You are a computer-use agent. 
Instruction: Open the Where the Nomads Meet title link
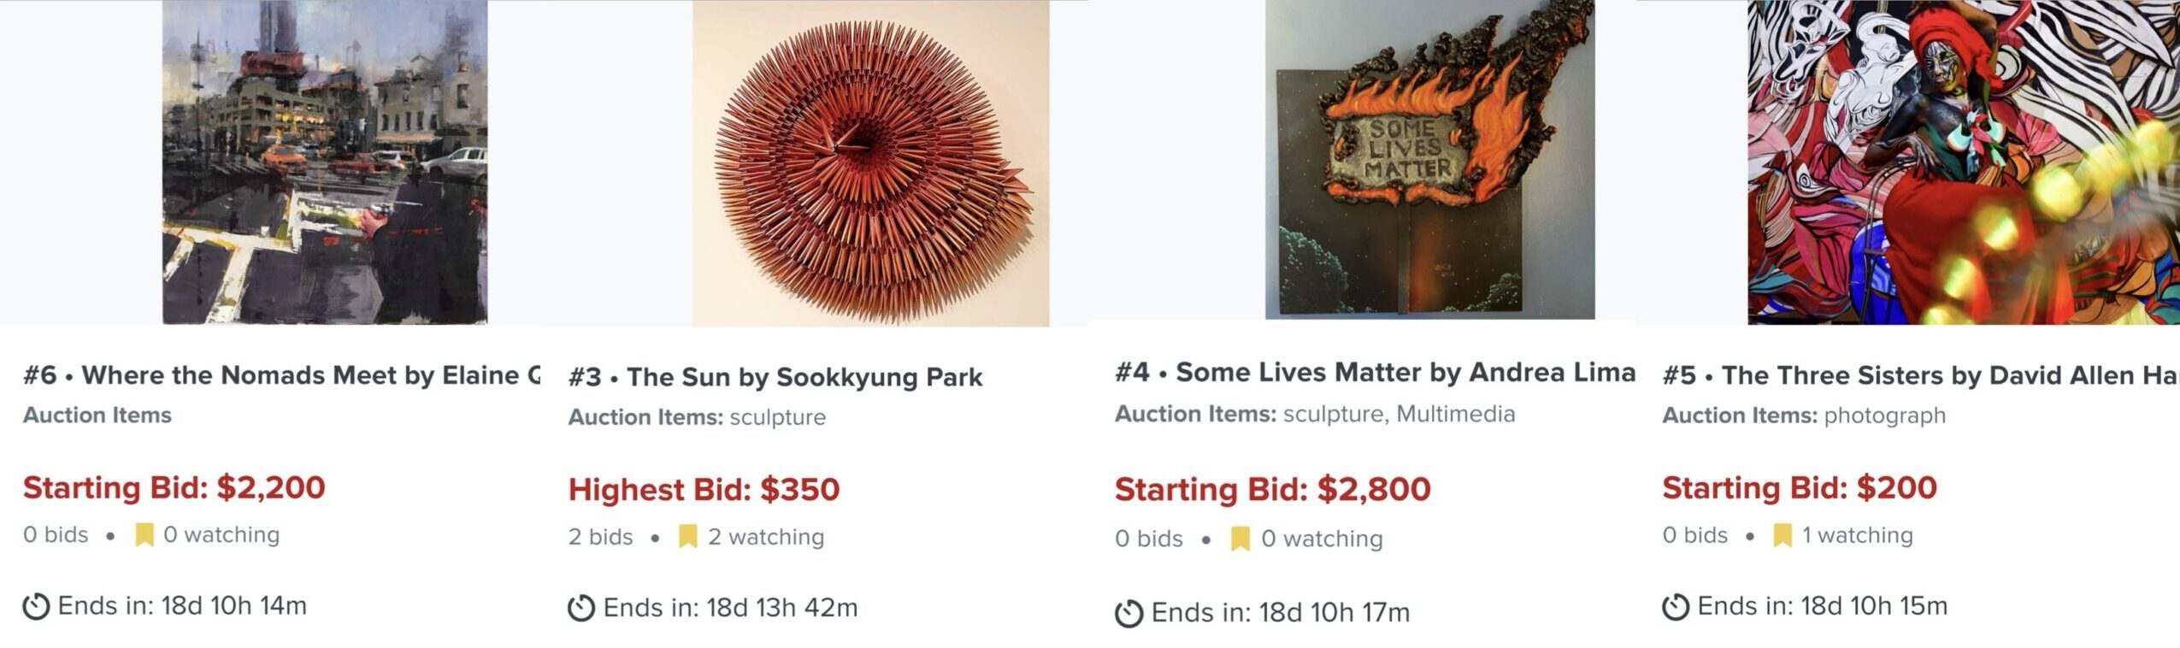click(x=282, y=375)
